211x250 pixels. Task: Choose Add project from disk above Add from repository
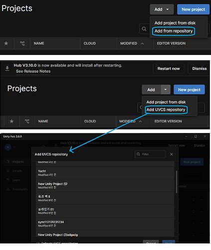[175, 23]
